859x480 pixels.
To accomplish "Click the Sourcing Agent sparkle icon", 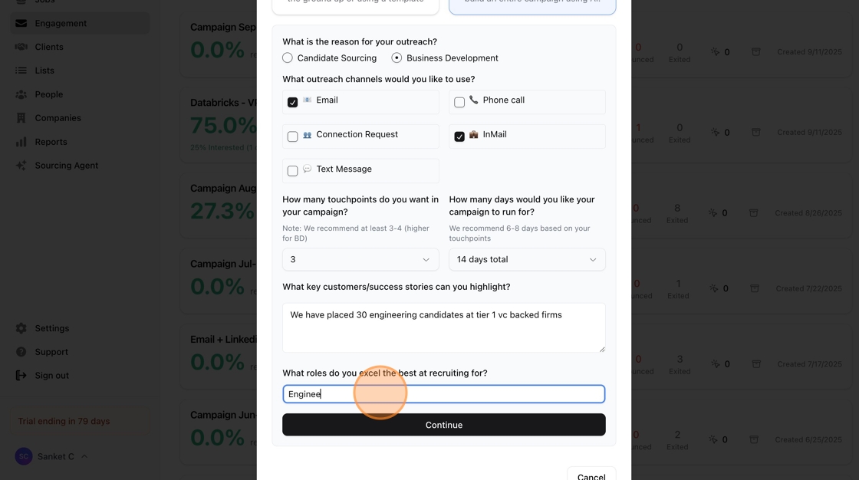I will [21, 166].
